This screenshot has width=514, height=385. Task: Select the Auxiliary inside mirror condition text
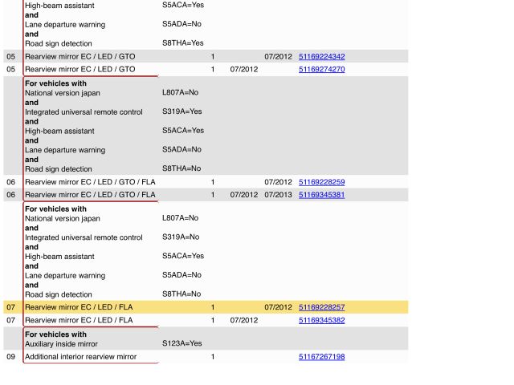(x=61, y=344)
